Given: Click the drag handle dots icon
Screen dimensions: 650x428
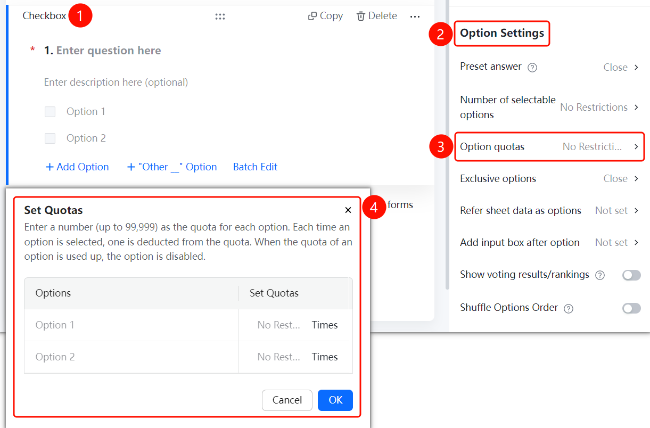Looking at the screenshot, I should tap(220, 17).
